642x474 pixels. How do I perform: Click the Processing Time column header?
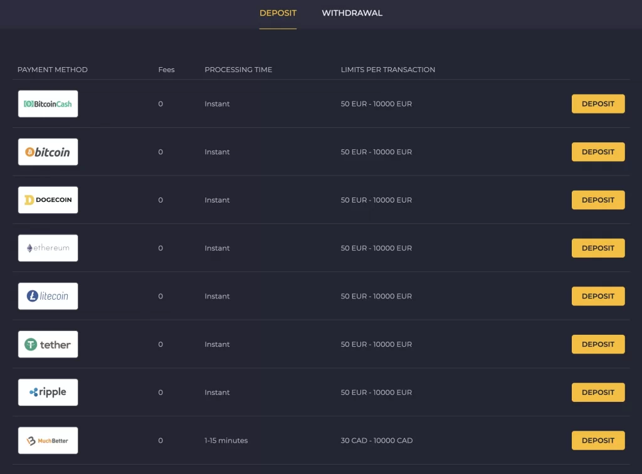238,70
